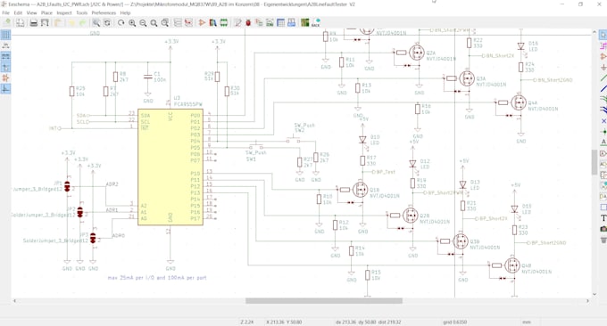
Task: Open the Preferences menu
Action: 104,12
